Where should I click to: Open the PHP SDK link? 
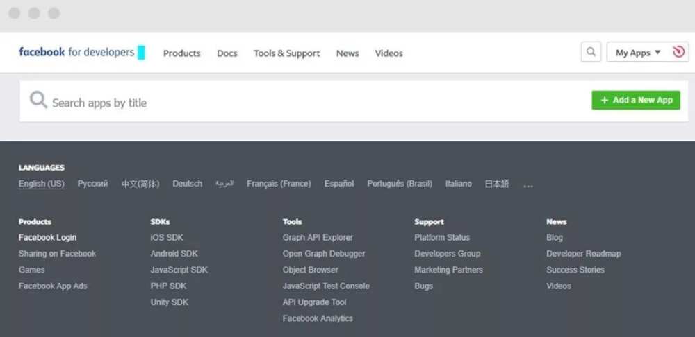[x=168, y=286]
